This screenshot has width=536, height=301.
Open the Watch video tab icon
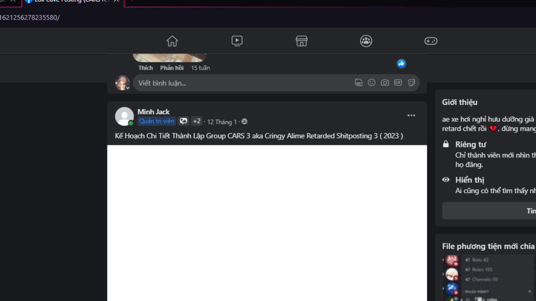pyautogui.click(x=237, y=41)
